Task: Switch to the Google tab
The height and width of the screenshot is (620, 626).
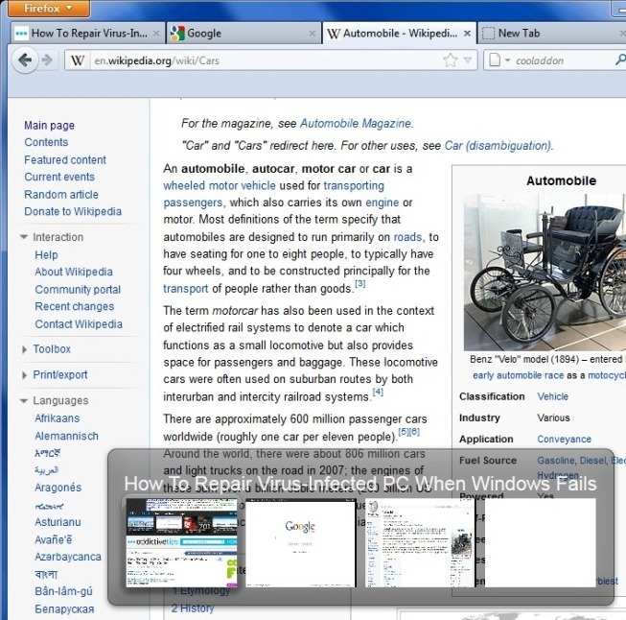Action: [x=243, y=34]
